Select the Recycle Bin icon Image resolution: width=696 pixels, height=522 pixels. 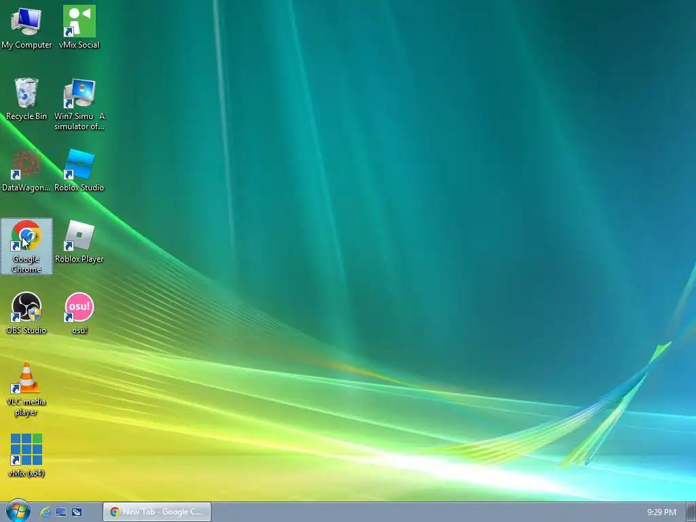[27, 99]
